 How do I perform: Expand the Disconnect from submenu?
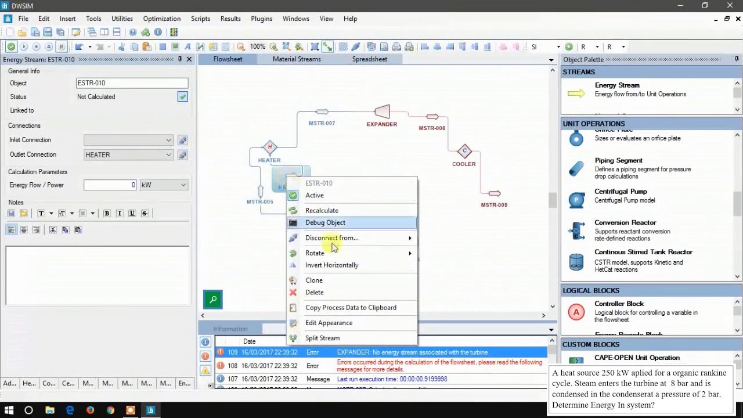(x=352, y=238)
